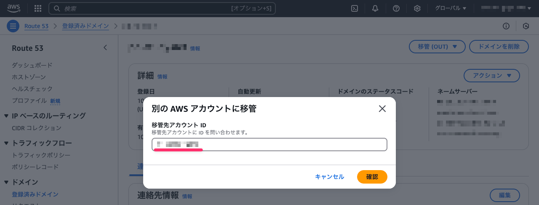Open the AWS services grid menu
Image resolution: width=539 pixels, height=205 pixels.
coord(38,8)
